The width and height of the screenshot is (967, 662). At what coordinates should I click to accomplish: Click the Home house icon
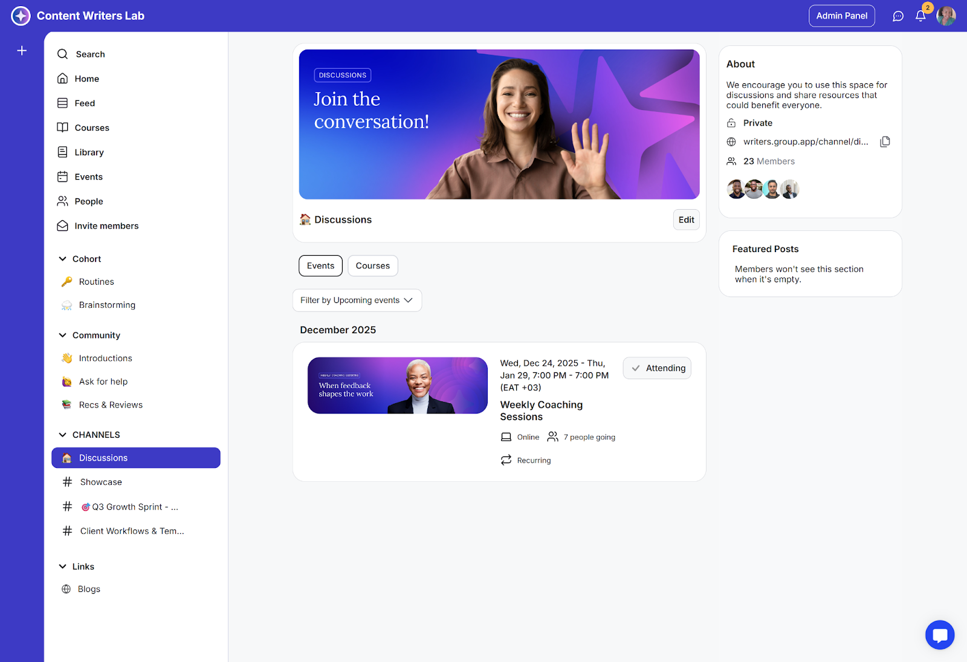click(62, 79)
